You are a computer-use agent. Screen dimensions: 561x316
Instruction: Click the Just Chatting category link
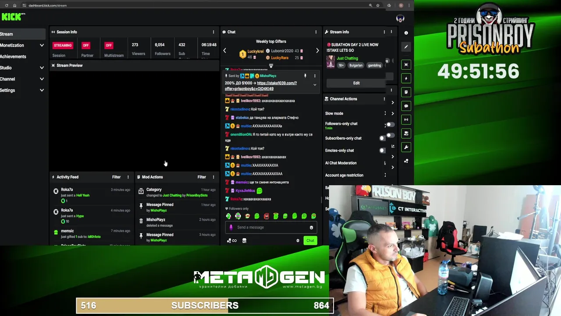pyautogui.click(x=347, y=58)
